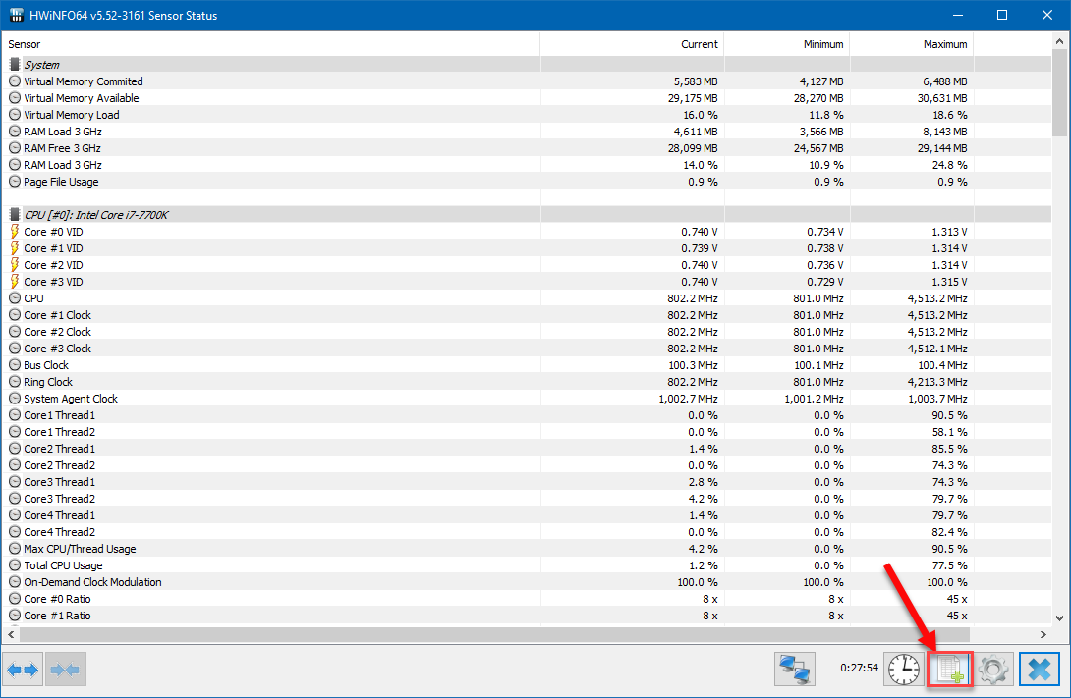Reset the elapsed time clock icon
This screenshot has height=698, width=1071.
click(x=904, y=670)
